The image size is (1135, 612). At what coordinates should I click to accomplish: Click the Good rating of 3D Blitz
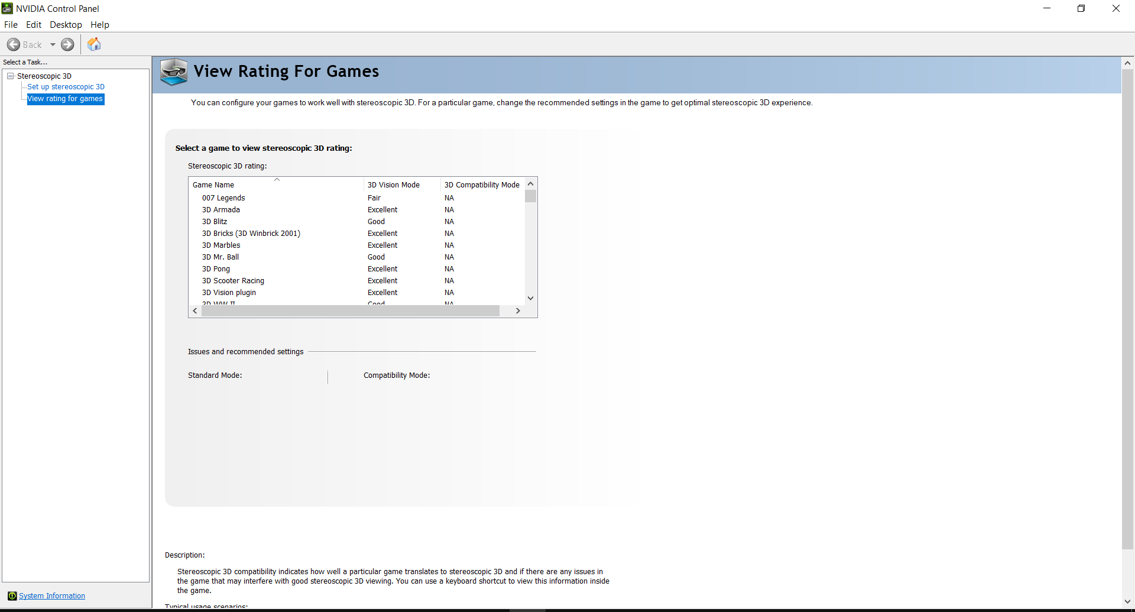tap(376, 222)
